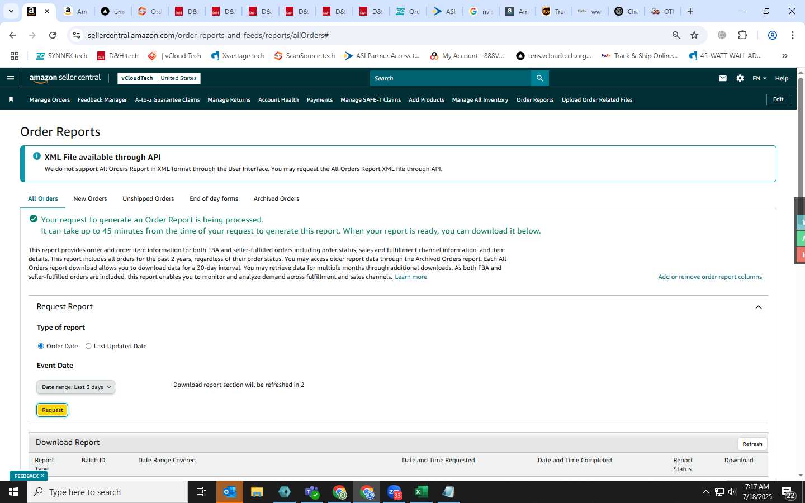Viewport: 805px width, 503px height.
Task: Collapse the Request Report section chevron
Action: coord(759,307)
